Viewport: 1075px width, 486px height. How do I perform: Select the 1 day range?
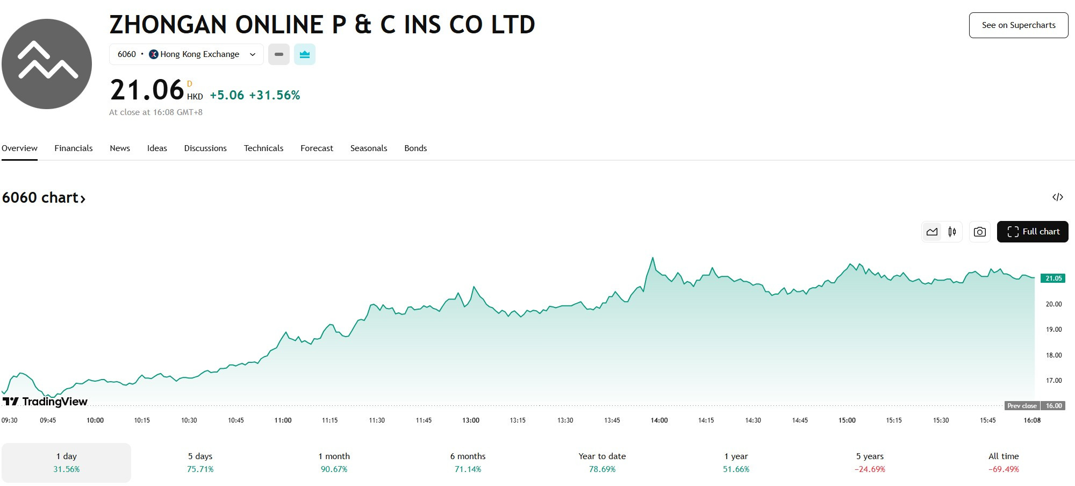(67, 463)
